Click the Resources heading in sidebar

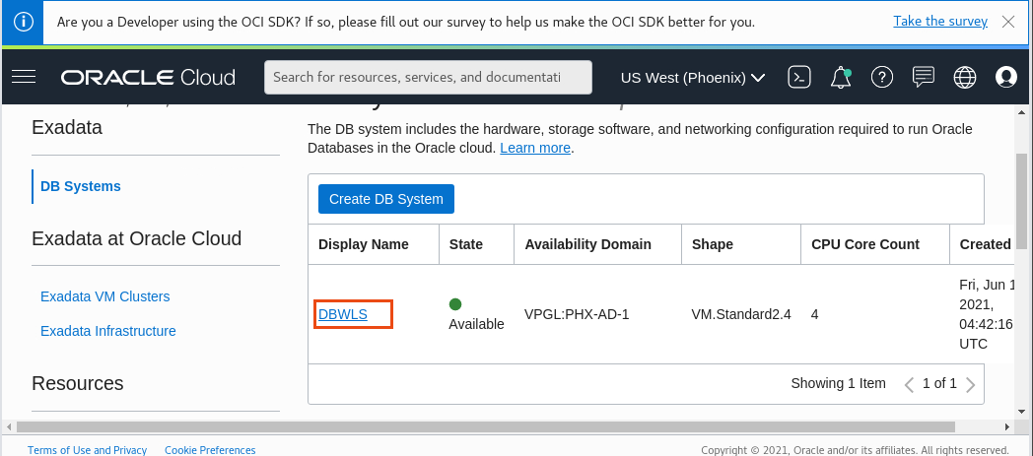pos(78,383)
